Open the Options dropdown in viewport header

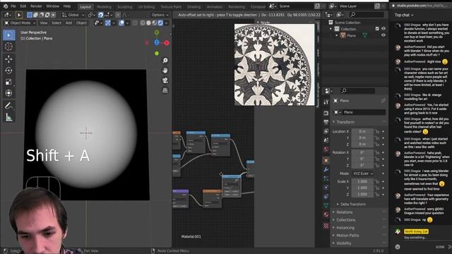pyautogui.click(x=160, y=15)
